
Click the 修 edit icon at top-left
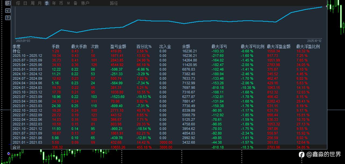tap(8, 3)
